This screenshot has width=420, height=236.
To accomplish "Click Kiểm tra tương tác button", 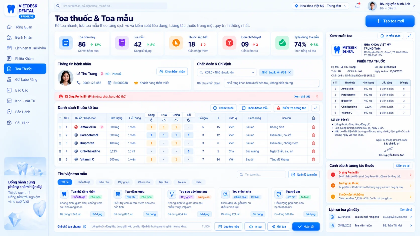I will (x=291, y=108).
